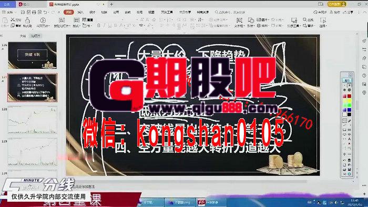
Task: Open the Design ribbon tab
Action: pyautogui.click(x=93, y=12)
